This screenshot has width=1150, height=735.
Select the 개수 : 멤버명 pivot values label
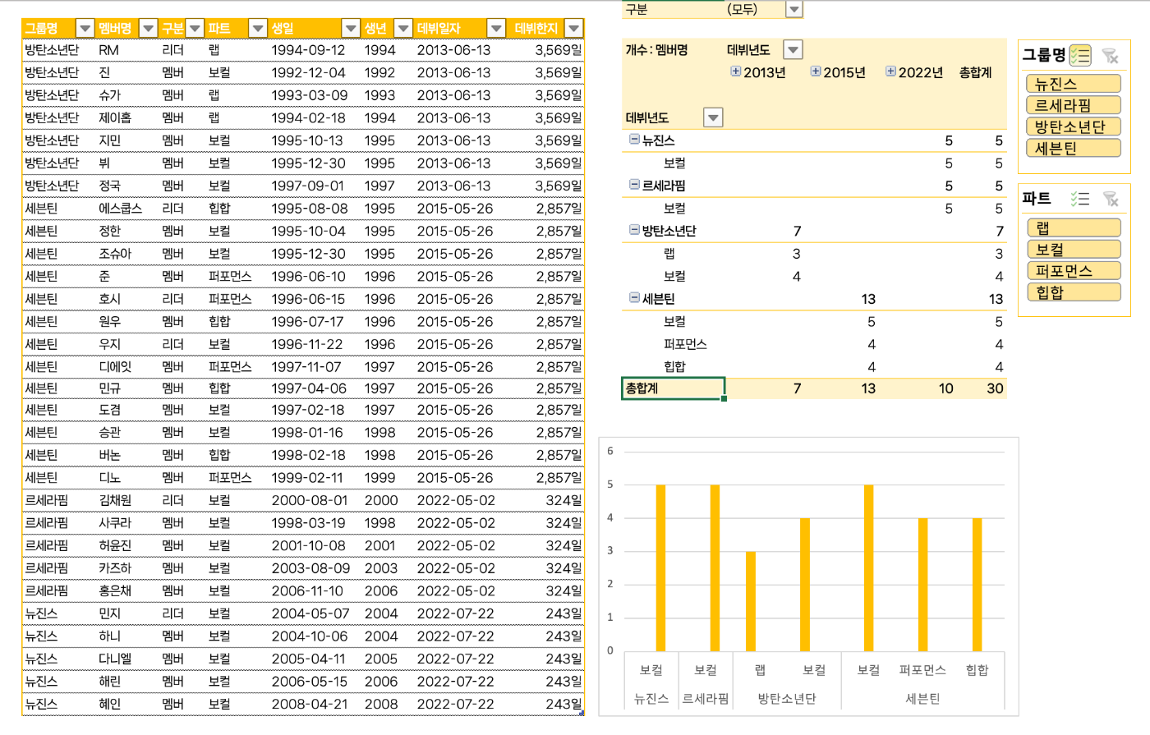click(x=656, y=50)
